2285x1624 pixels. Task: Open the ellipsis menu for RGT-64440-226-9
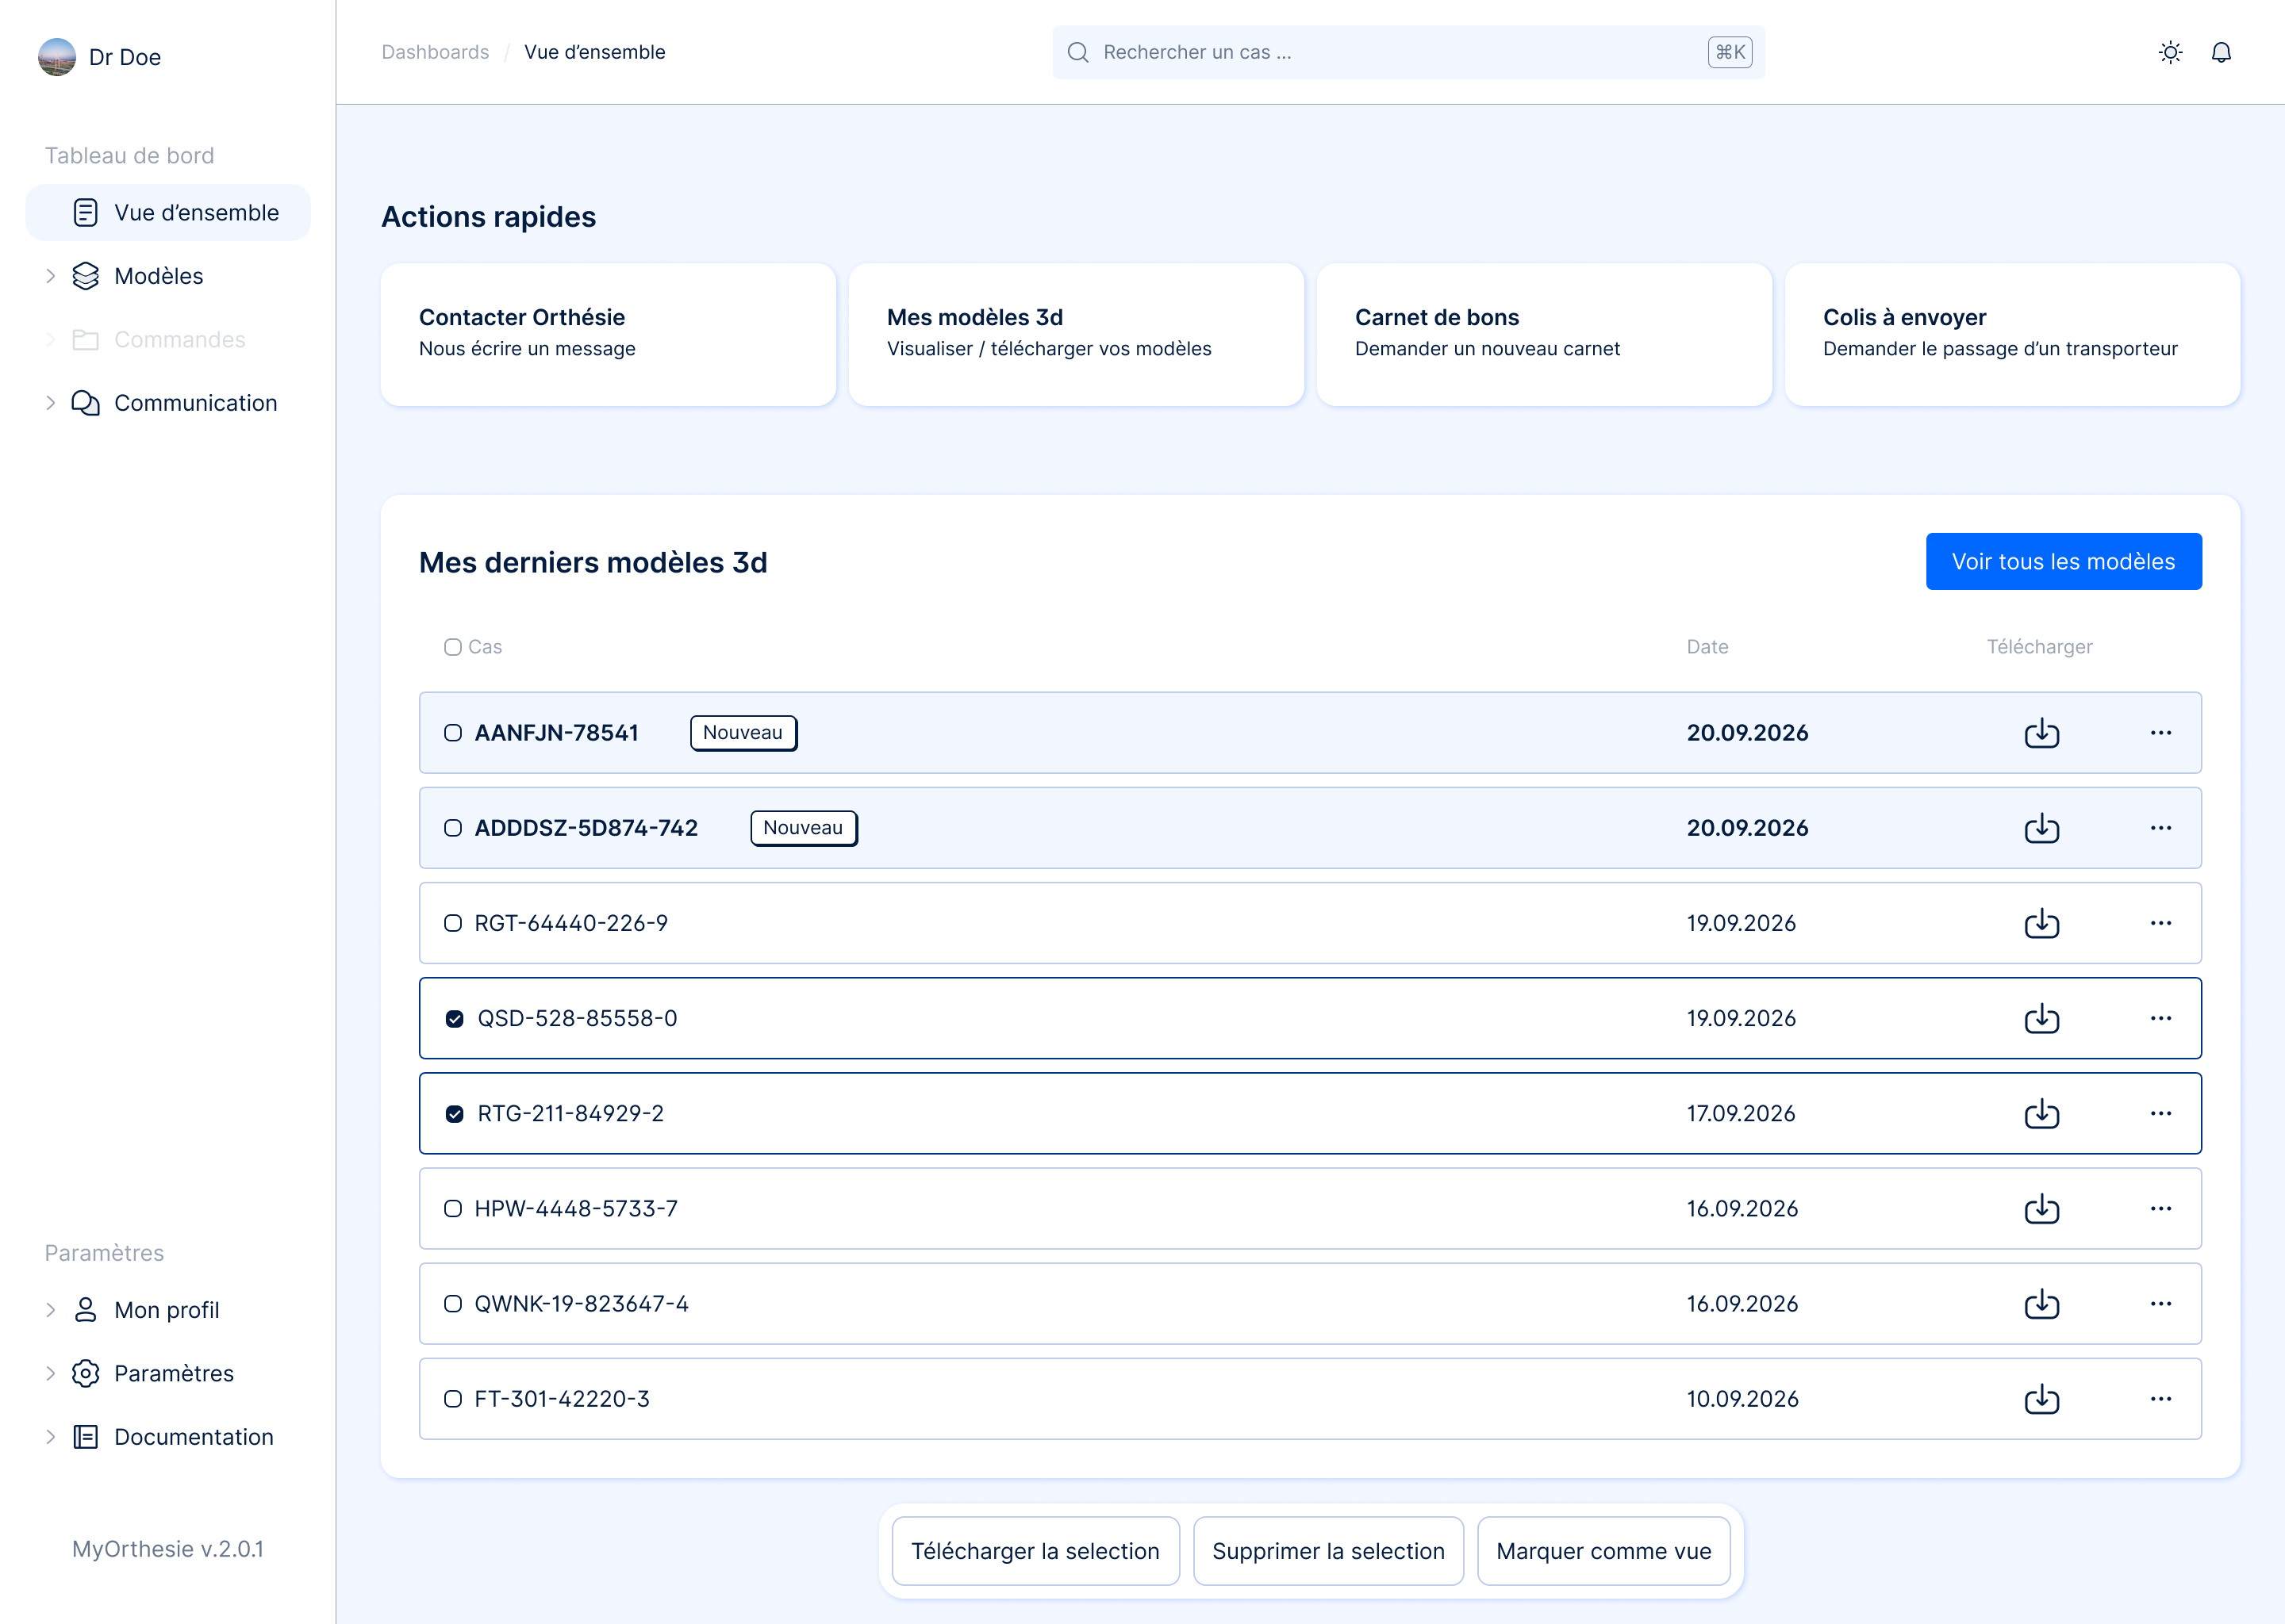(x=2161, y=923)
